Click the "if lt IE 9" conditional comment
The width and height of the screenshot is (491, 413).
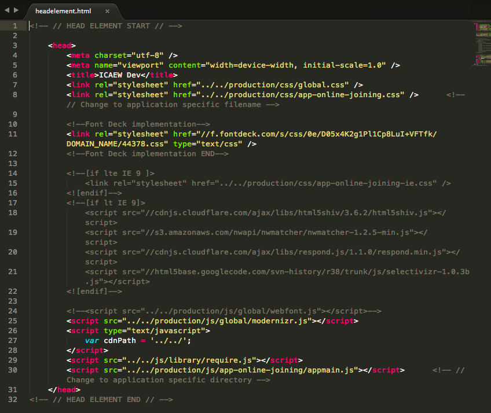click(106, 203)
